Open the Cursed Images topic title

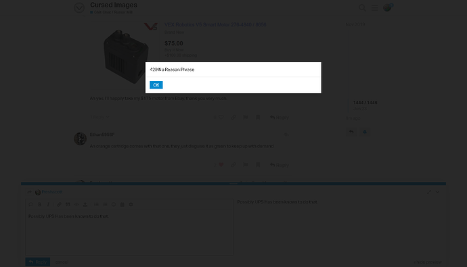(x=114, y=5)
